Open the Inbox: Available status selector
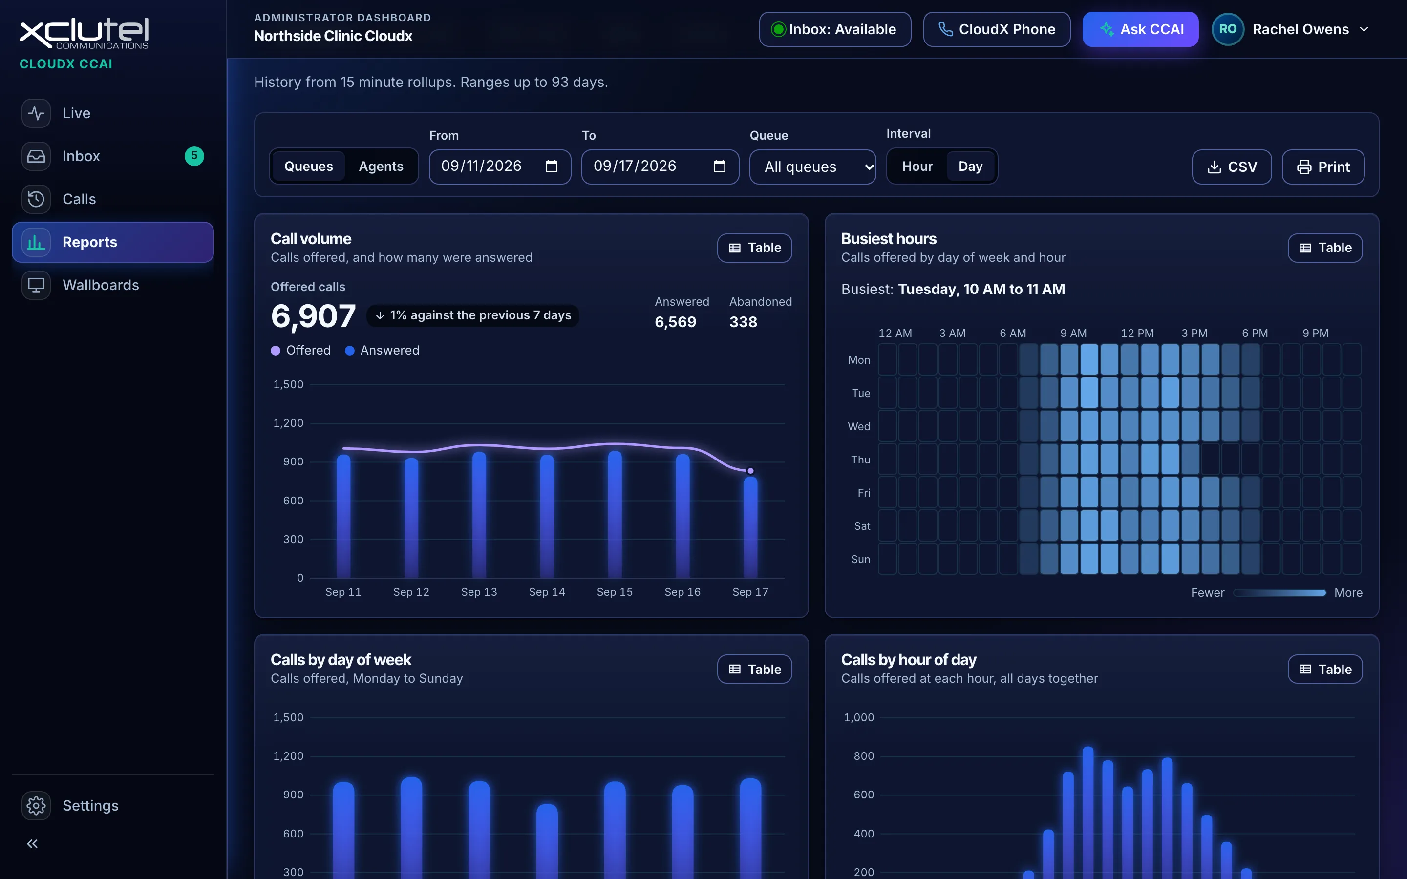The width and height of the screenshot is (1407, 879). tap(835, 29)
